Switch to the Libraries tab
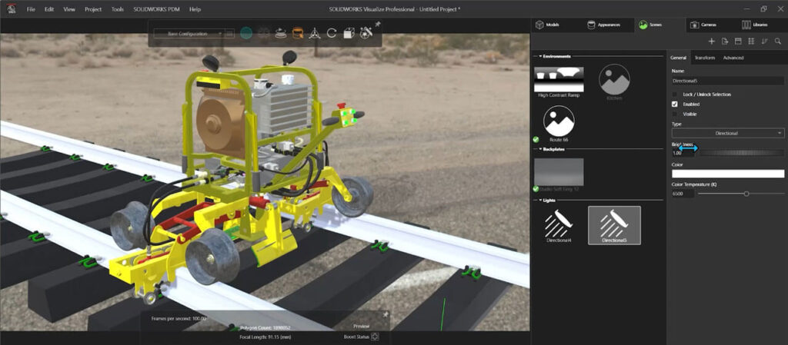788x345 pixels. (763, 25)
